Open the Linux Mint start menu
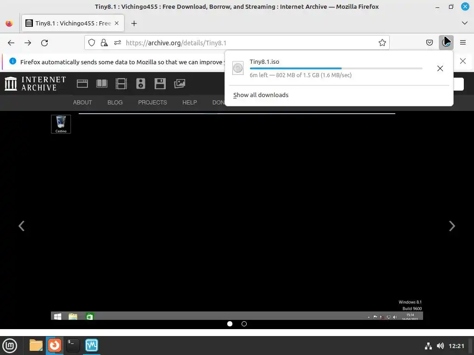Image resolution: width=474 pixels, height=355 pixels. click(10, 346)
